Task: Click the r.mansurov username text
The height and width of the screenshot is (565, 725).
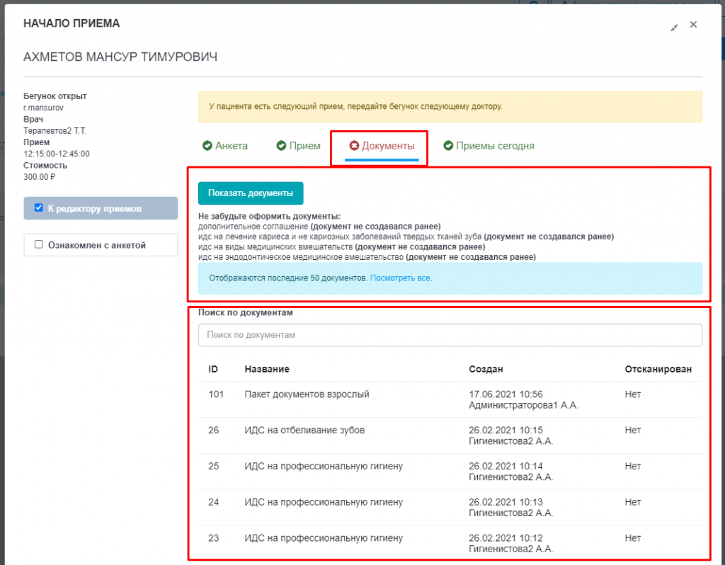Action: click(43, 108)
